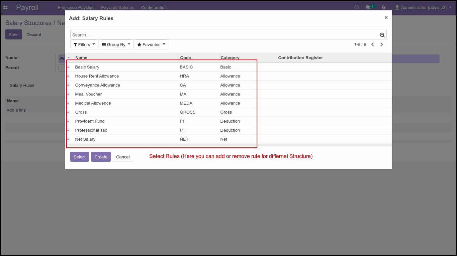Click the Professional Tax row name

(x=91, y=130)
